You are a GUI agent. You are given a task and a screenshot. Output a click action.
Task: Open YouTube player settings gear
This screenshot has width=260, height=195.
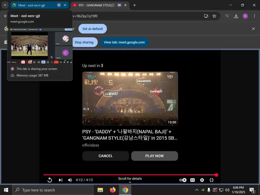click(x=202, y=180)
